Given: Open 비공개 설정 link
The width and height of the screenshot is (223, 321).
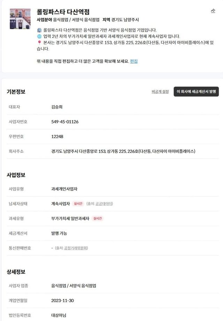Looking at the screenshot, I should pos(160,91).
